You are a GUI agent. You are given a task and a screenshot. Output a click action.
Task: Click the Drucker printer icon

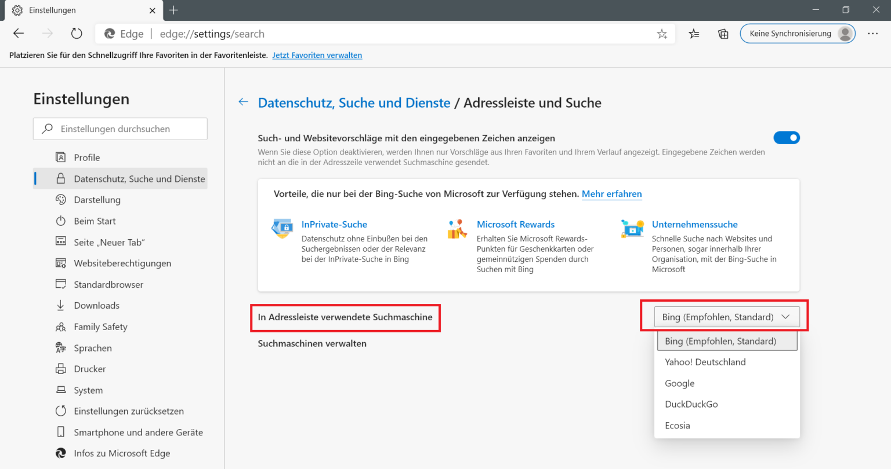coord(60,369)
